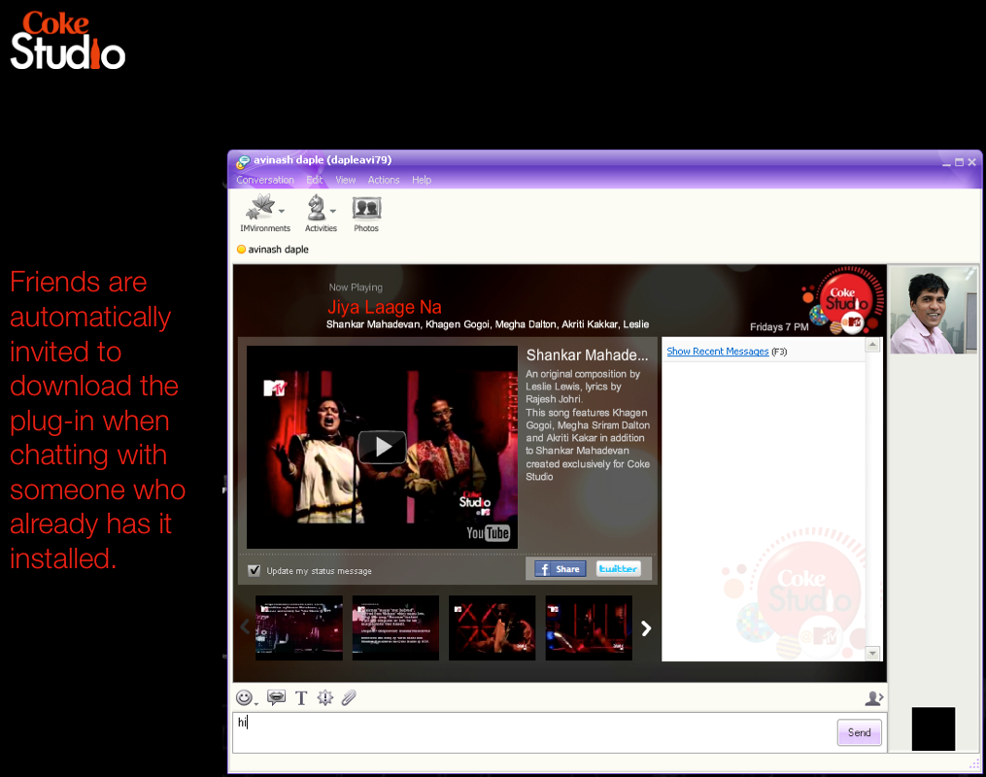Open the Help menu
This screenshot has height=777, width=986.
(422, 180)
